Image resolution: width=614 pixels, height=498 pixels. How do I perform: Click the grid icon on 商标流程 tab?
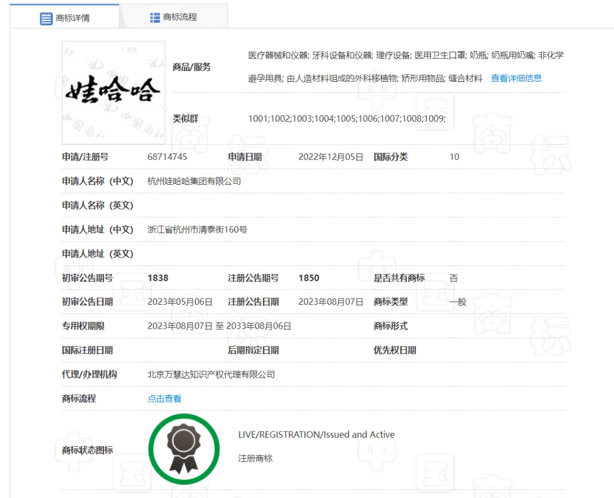pos(155,18)
